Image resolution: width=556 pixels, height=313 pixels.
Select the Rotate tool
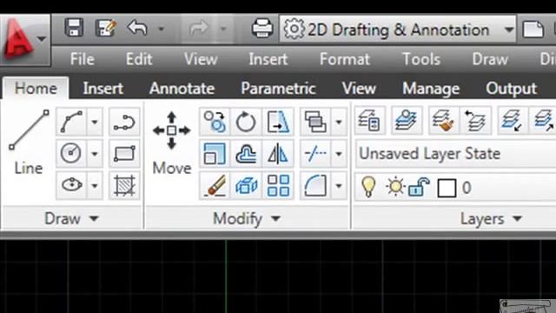coord(246,122)
